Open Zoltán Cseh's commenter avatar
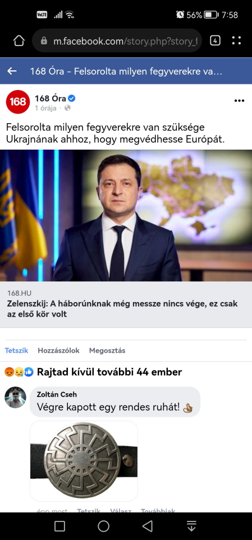 coord(15,398)
